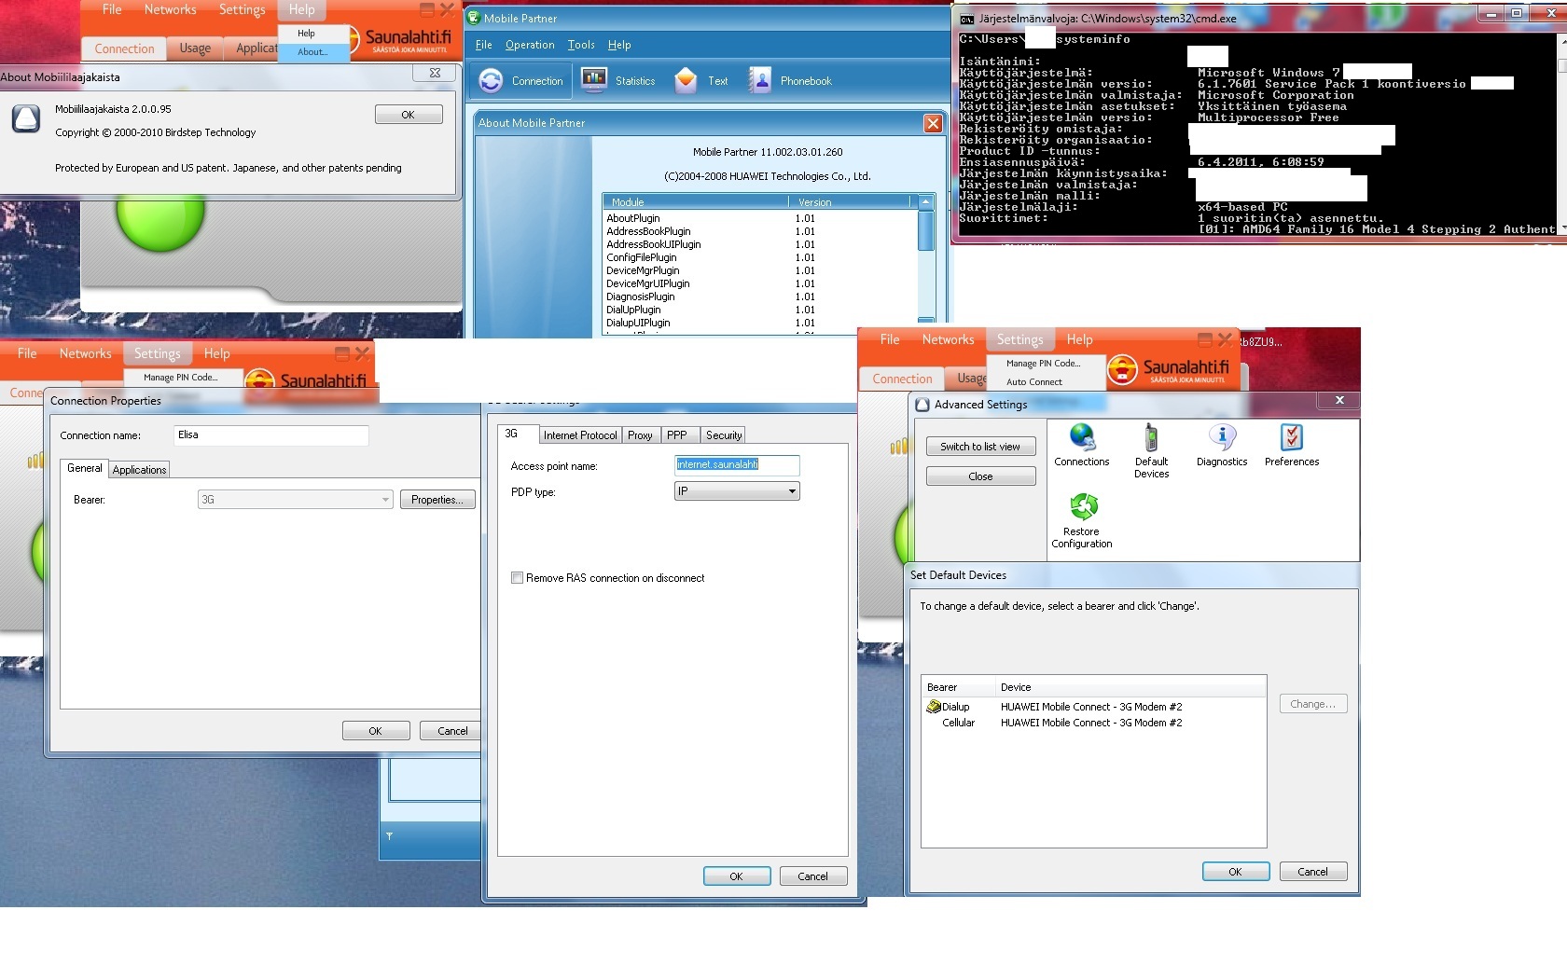Open the Text messages icon
Image resolution: width=1567 pixels, height=979 pixels.
point(686,81)
